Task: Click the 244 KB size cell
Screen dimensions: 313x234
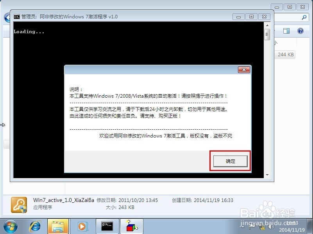Action: pyautogui.click(x=286, y=54)
